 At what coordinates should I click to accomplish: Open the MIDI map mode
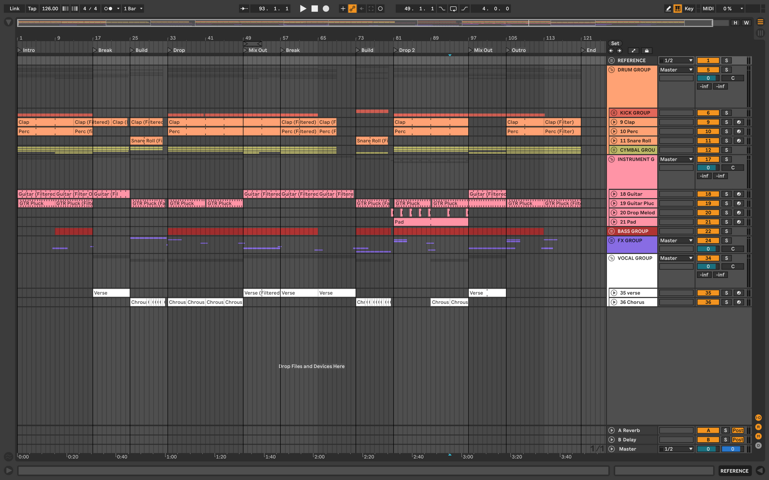point(708,9)
